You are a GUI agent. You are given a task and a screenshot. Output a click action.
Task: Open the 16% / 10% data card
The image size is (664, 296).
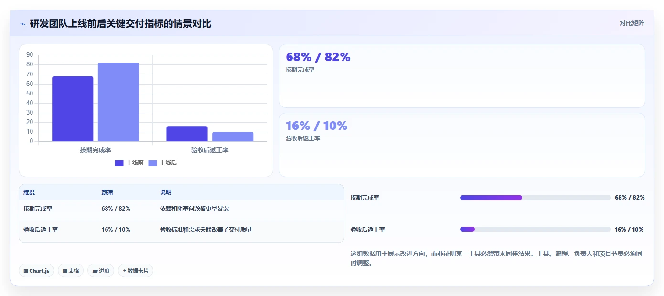point(462,145)
